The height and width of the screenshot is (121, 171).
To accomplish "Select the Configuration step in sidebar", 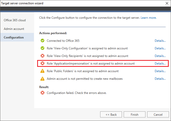I will pos(17,37).
